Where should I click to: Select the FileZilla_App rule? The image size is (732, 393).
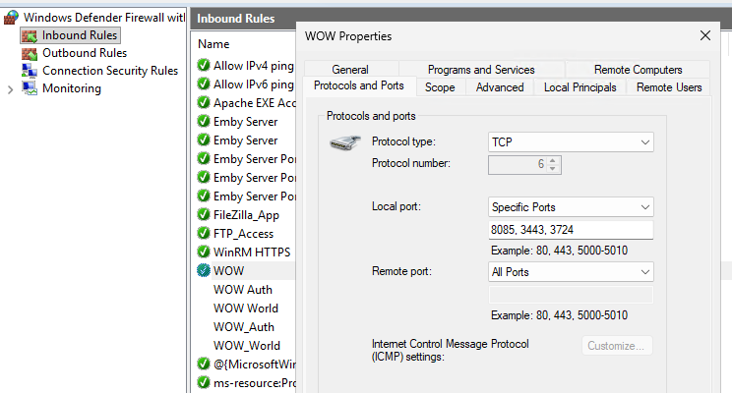coord(246,215)
